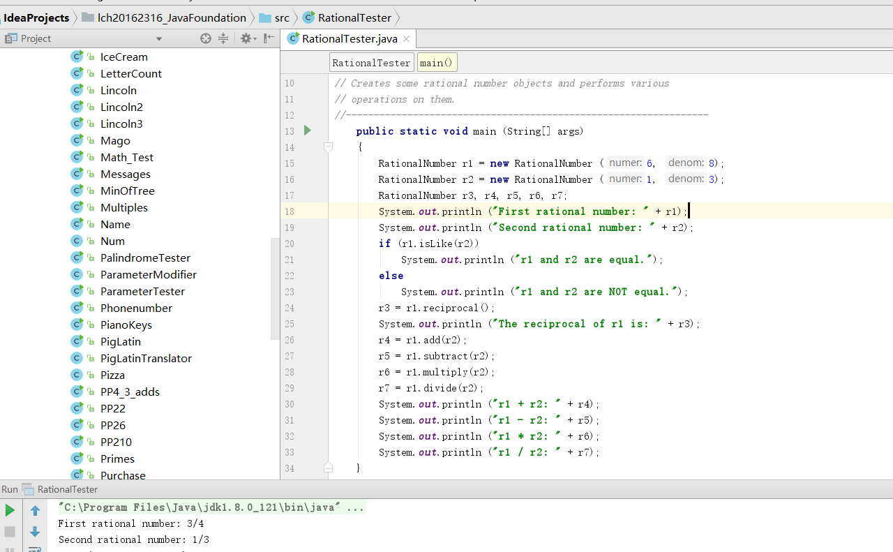The image size is (893, 552).
Task: Select Multiples in the project tree
Action: point(124,207)
